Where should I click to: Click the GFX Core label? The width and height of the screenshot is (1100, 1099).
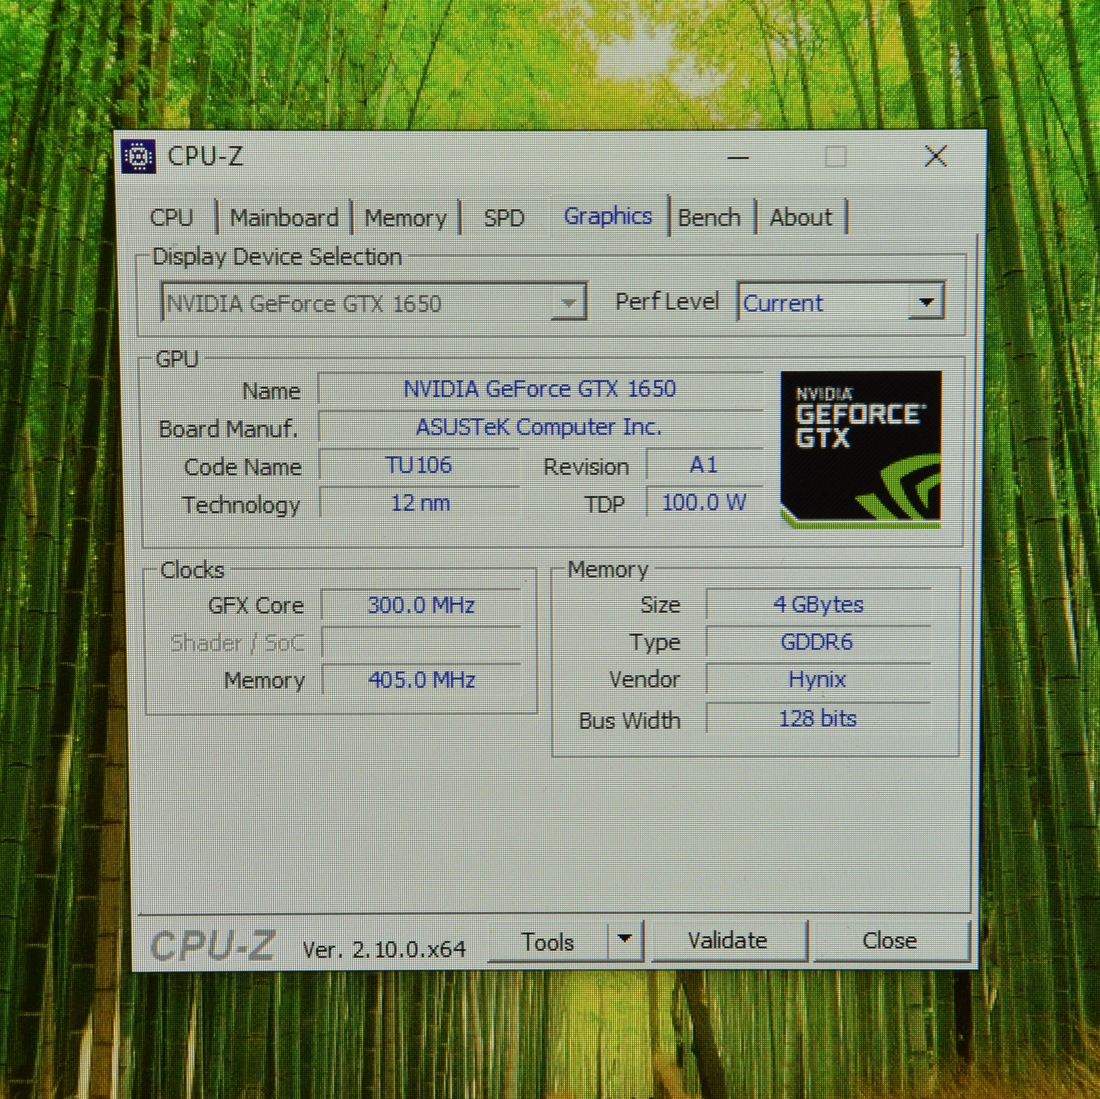point(256,605)
